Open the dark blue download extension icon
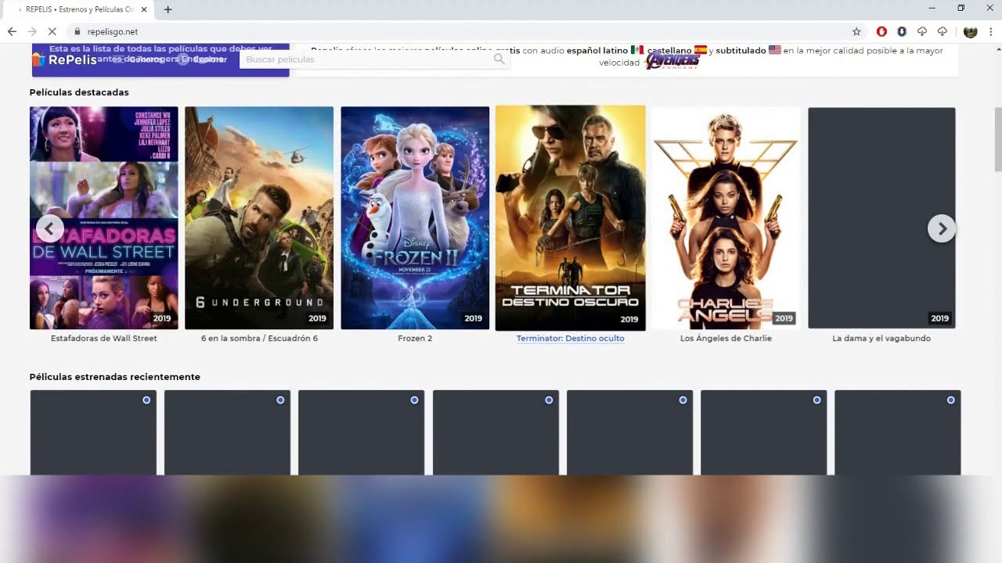 click(x=902, y=31)
